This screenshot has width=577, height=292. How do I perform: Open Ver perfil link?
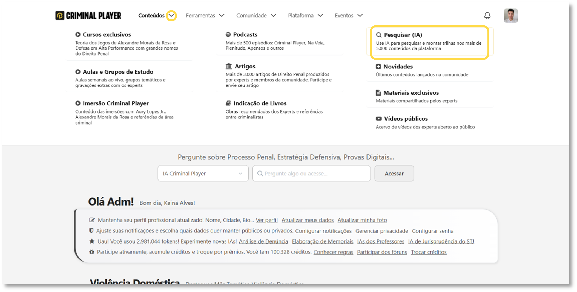coord(266,220)
